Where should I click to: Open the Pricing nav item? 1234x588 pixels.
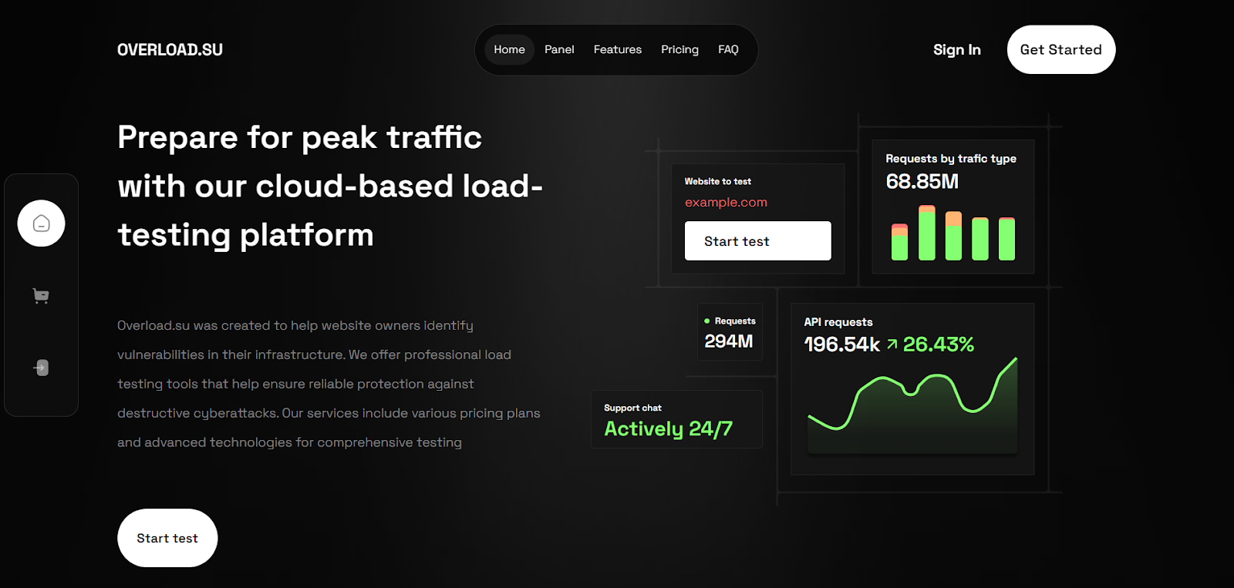pyautogui.click(x=679, y=49)
